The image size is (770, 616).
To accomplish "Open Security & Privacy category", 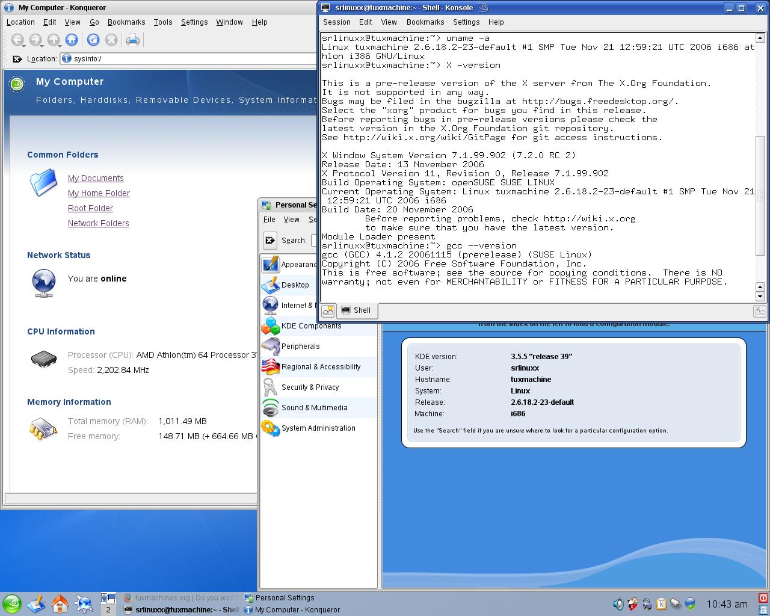I will point(319,387).
